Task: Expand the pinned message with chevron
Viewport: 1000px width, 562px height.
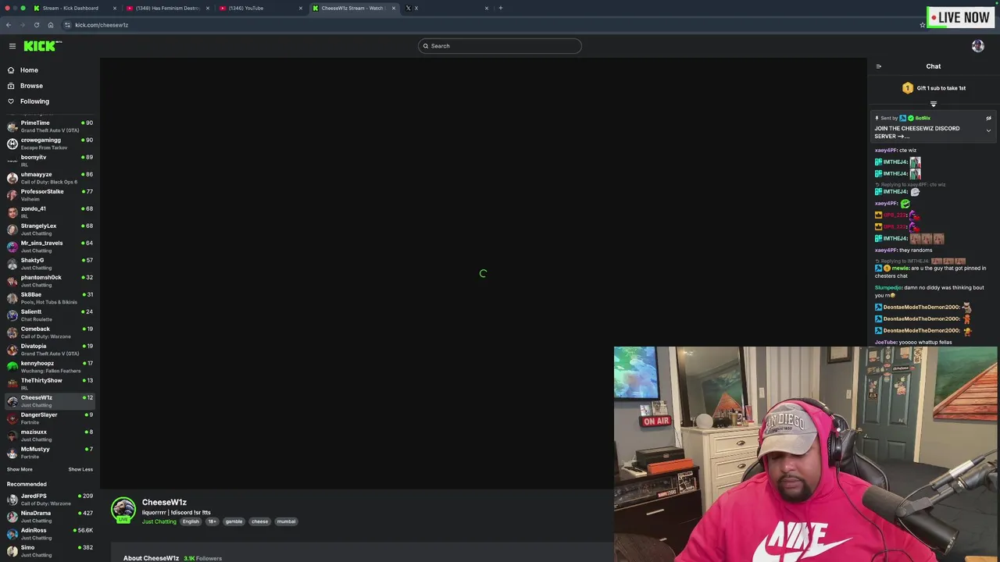Action: click(988, 131)
